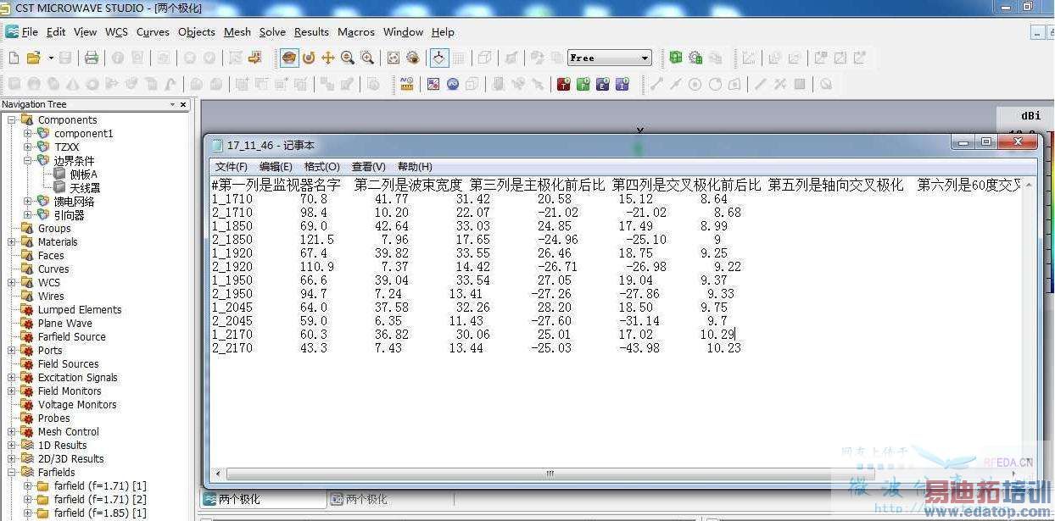This screenshot has width=1055, height=521.
Task: Open Notepad's 格式(O) menu
Action: [322, 167]
